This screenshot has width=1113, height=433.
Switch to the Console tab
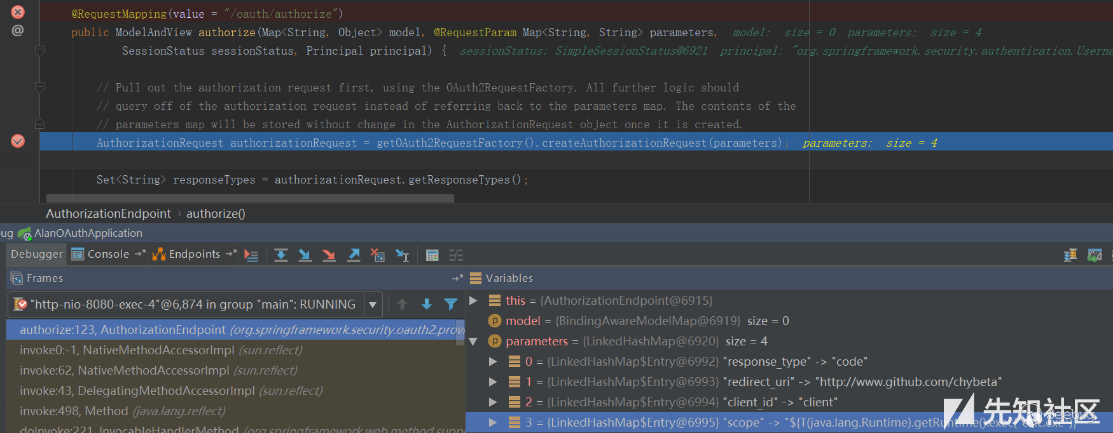click(102, 254)
